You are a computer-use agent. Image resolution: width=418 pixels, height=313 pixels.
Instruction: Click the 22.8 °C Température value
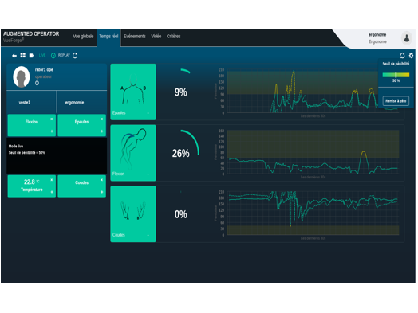point(32,182)
